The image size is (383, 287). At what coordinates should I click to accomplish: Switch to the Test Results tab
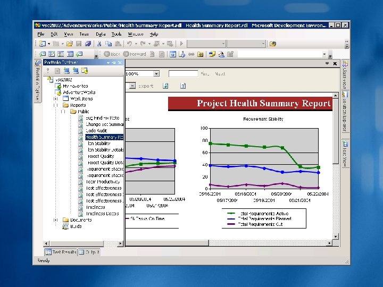point(61,252)
